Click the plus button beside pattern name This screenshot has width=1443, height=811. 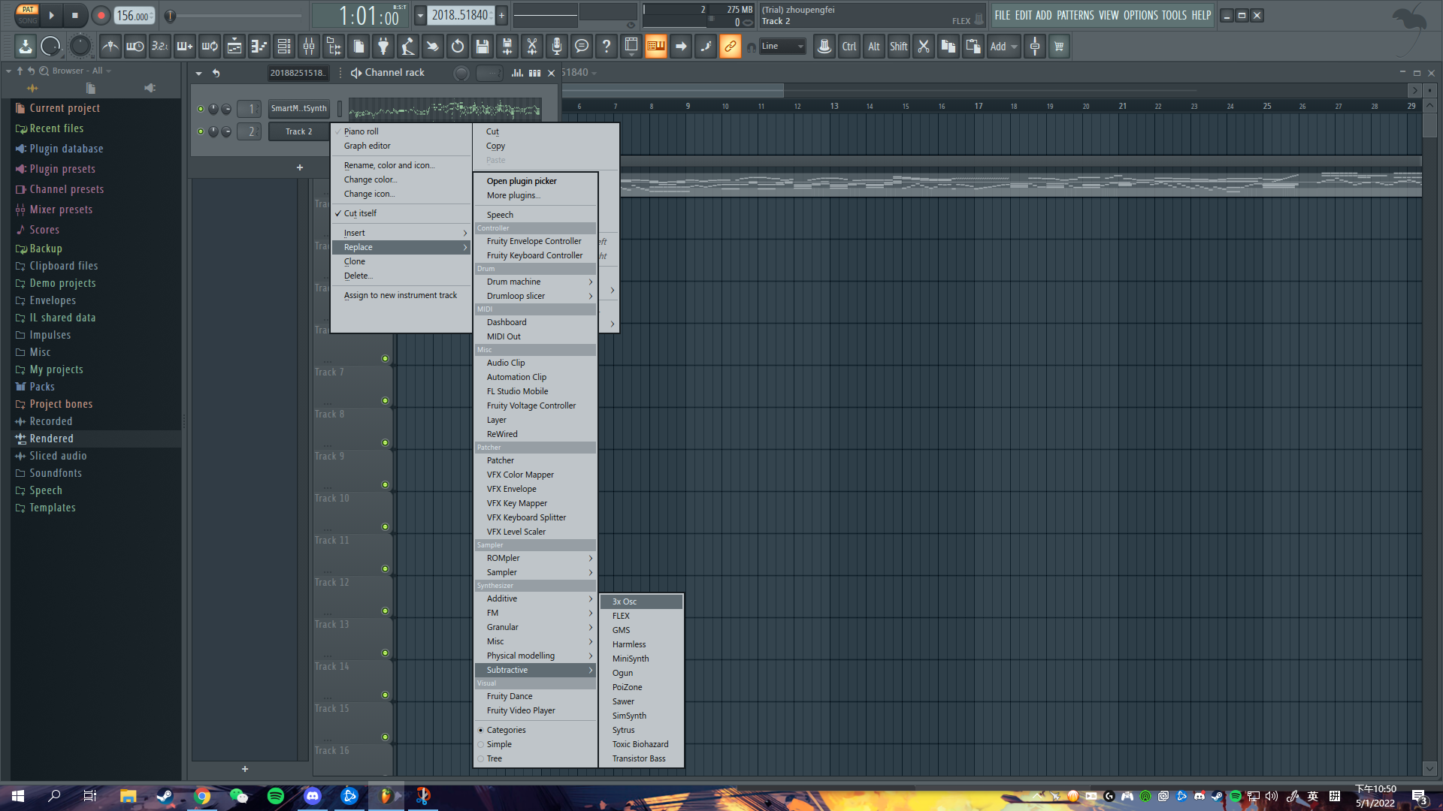tap(501, 15)
